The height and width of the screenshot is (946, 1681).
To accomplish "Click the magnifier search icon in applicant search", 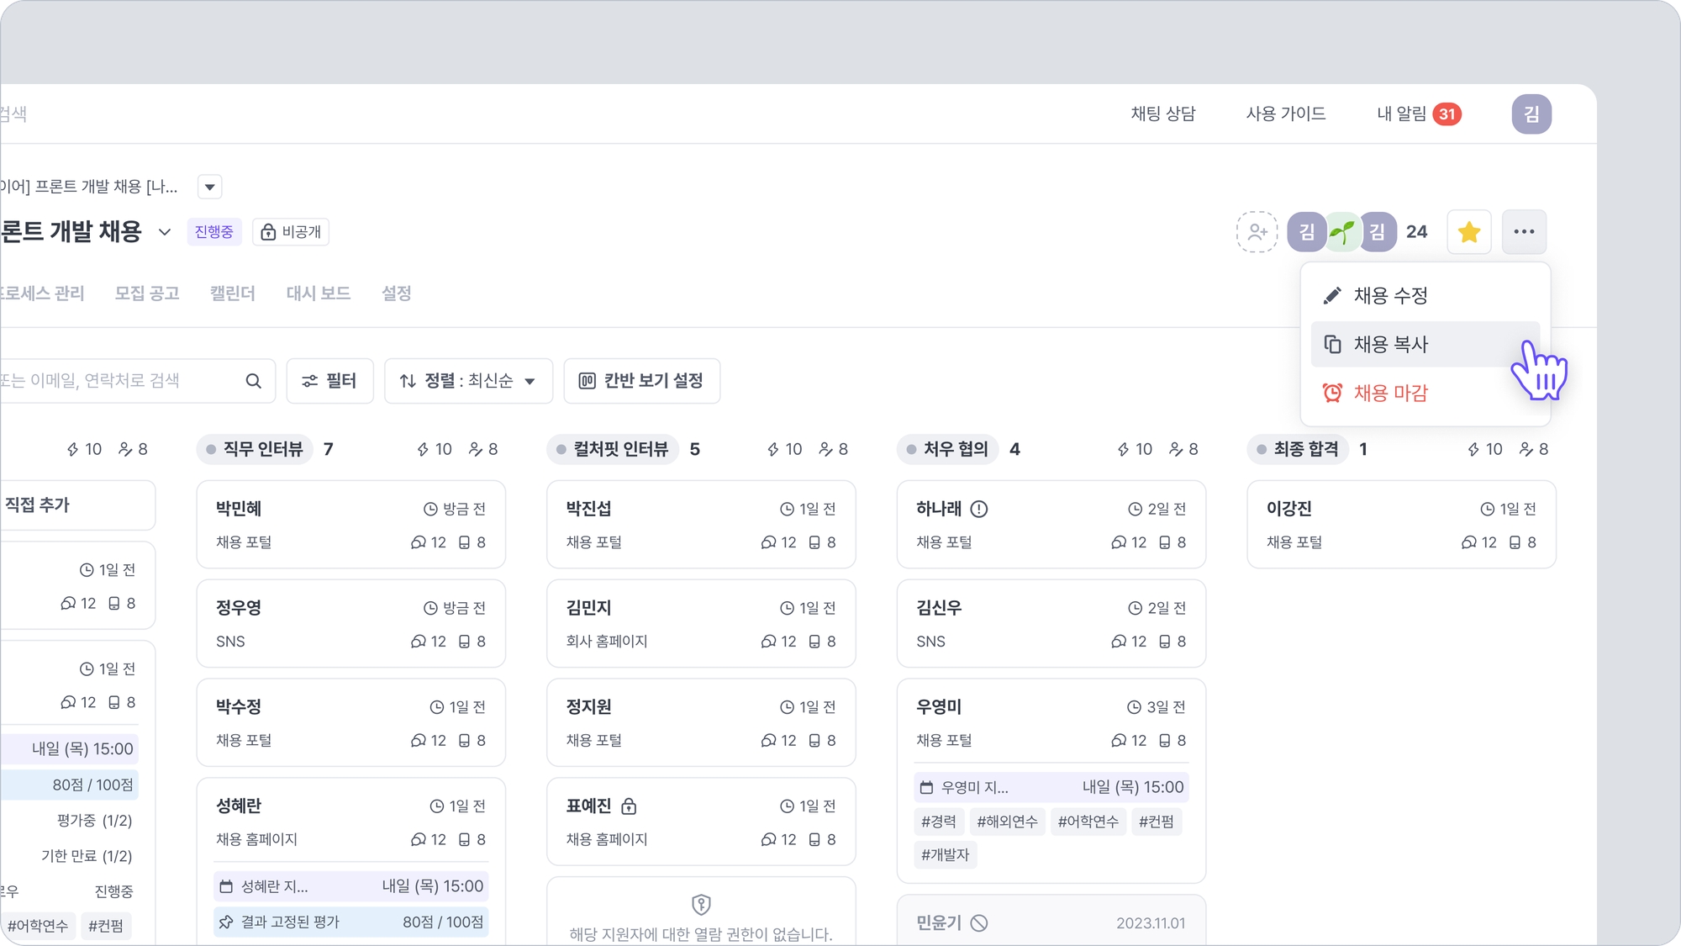I will click(253, 381).
